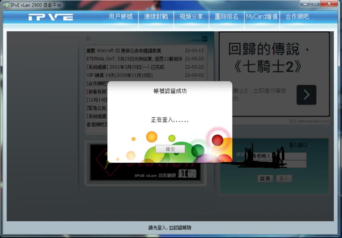Click the IPvE app icon in title bar
Viewport: 342px width, 238px height.
6,5
